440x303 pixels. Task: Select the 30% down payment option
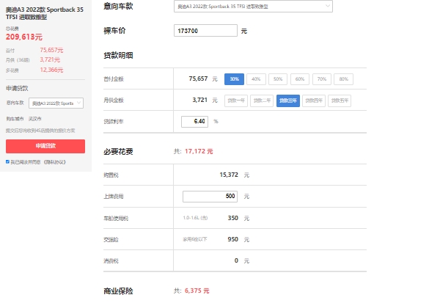234,79
